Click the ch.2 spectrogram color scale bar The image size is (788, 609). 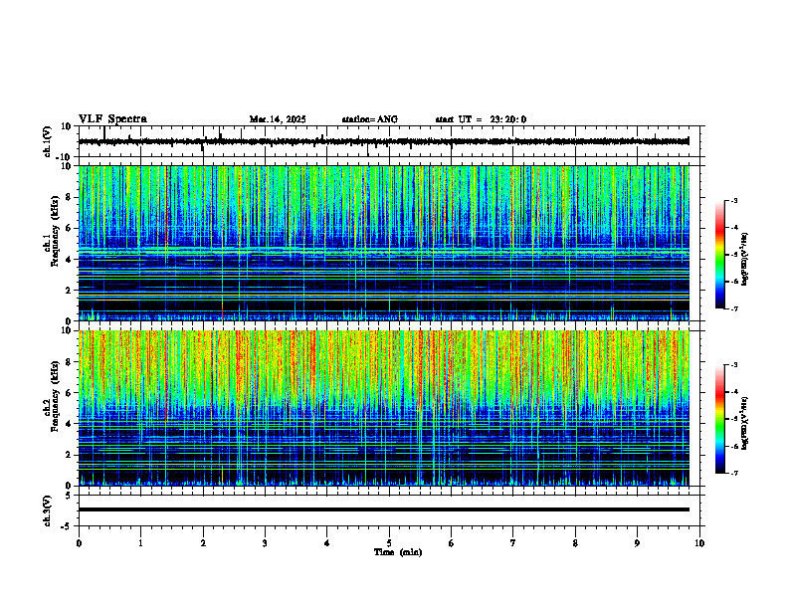[x=719, y=419]
